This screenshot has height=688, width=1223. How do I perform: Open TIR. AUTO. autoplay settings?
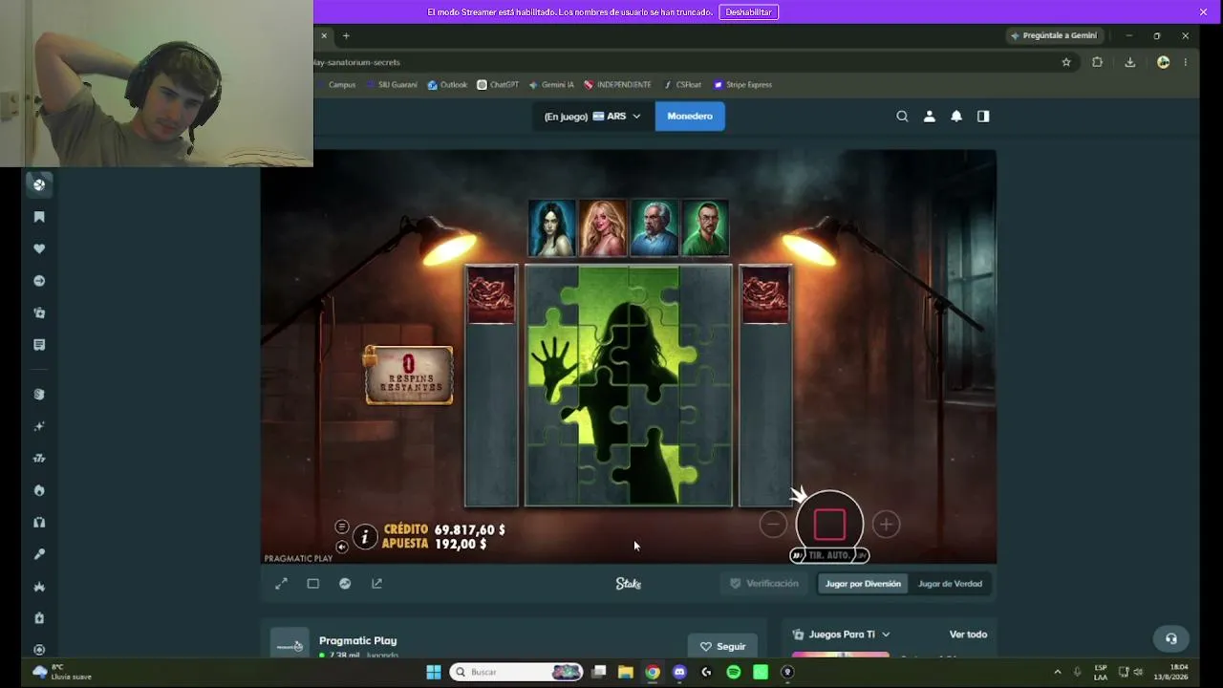tap(829, 555)
